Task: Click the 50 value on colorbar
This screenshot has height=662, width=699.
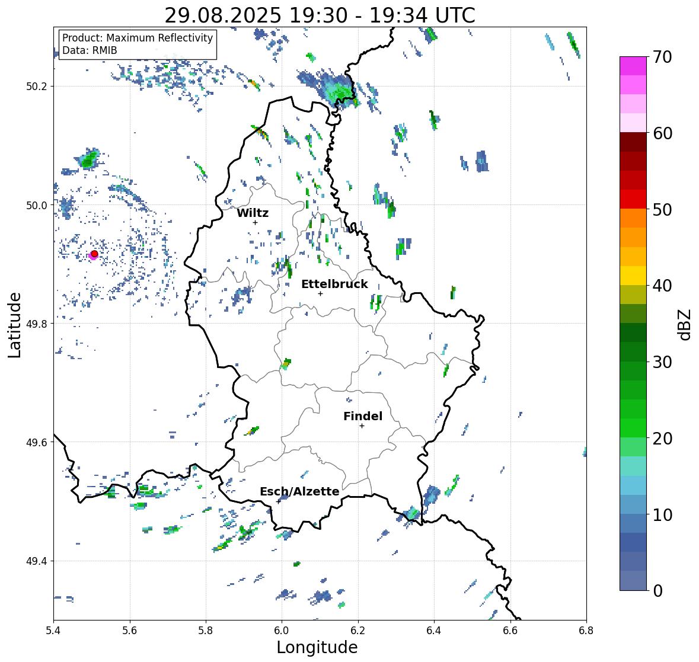Action: (x=662, y=209)
